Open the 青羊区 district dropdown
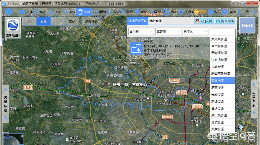The height and width of the screenshot is (145, 260). click(195, 31)
